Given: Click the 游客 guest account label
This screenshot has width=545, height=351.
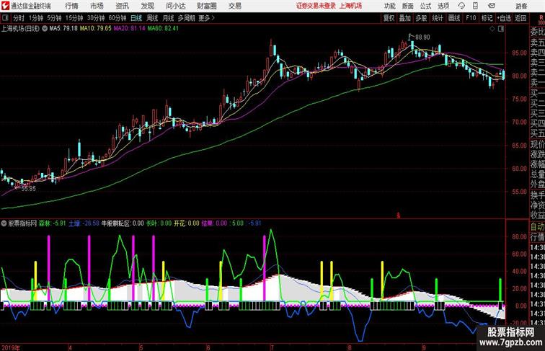Looking at the screenshot, I should click(521, 6).
